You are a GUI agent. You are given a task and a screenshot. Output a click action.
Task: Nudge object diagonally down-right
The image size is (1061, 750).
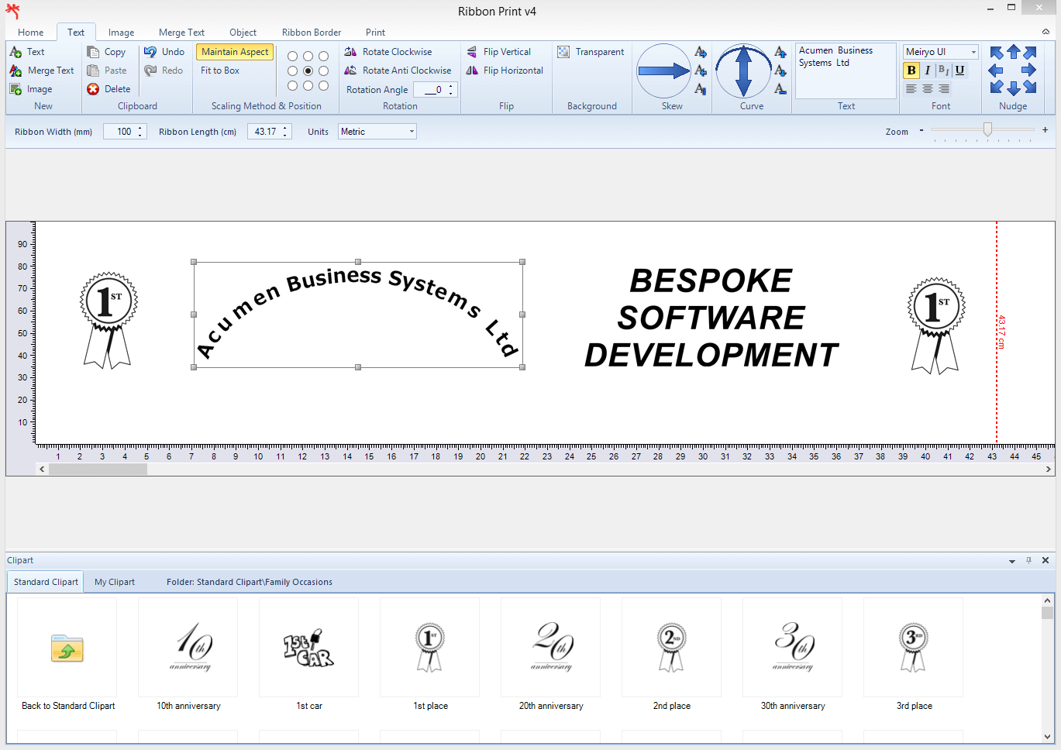tap(1029, 88)
